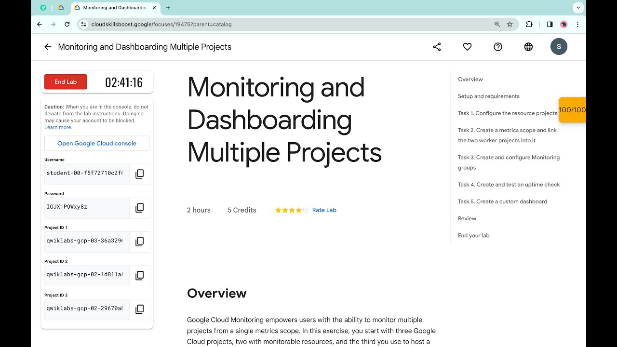Copy the Project ID 1 value
Viewport: 617px width, 347px height.
(x=140, y=241)
